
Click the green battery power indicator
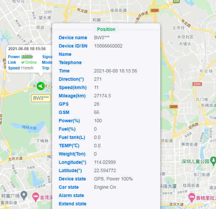pyautogui.click(x=27, y=57)
